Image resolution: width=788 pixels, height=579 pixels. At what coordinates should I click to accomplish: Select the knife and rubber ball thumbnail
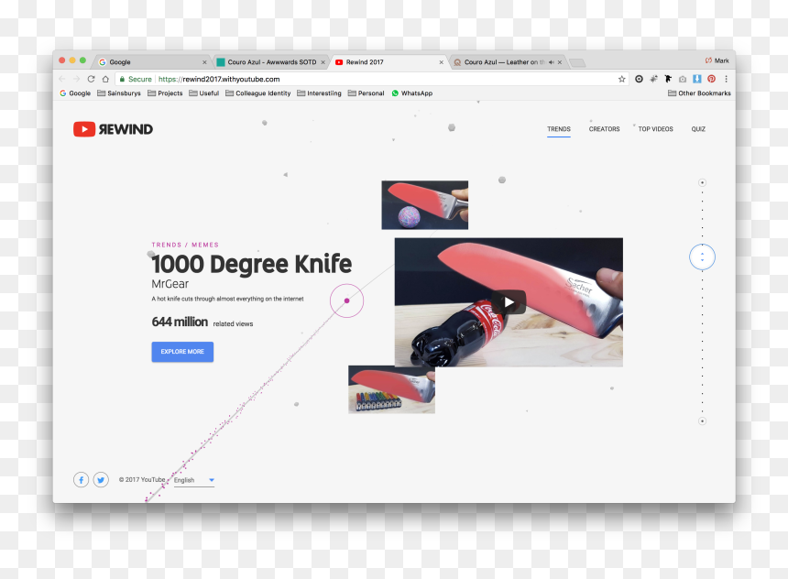(x=424, y=205)
